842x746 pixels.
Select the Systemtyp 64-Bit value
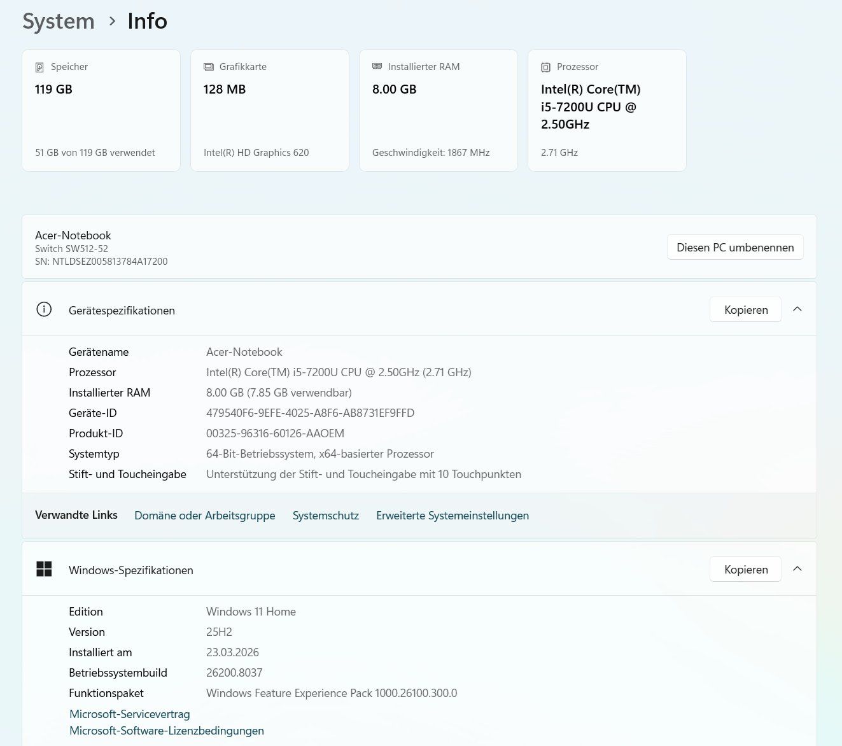pyautogui.click(x=320, y=454)
